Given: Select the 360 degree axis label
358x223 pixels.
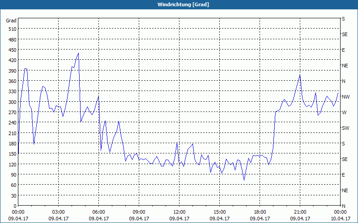Looking at the screenshot, I should click(13, 81).
